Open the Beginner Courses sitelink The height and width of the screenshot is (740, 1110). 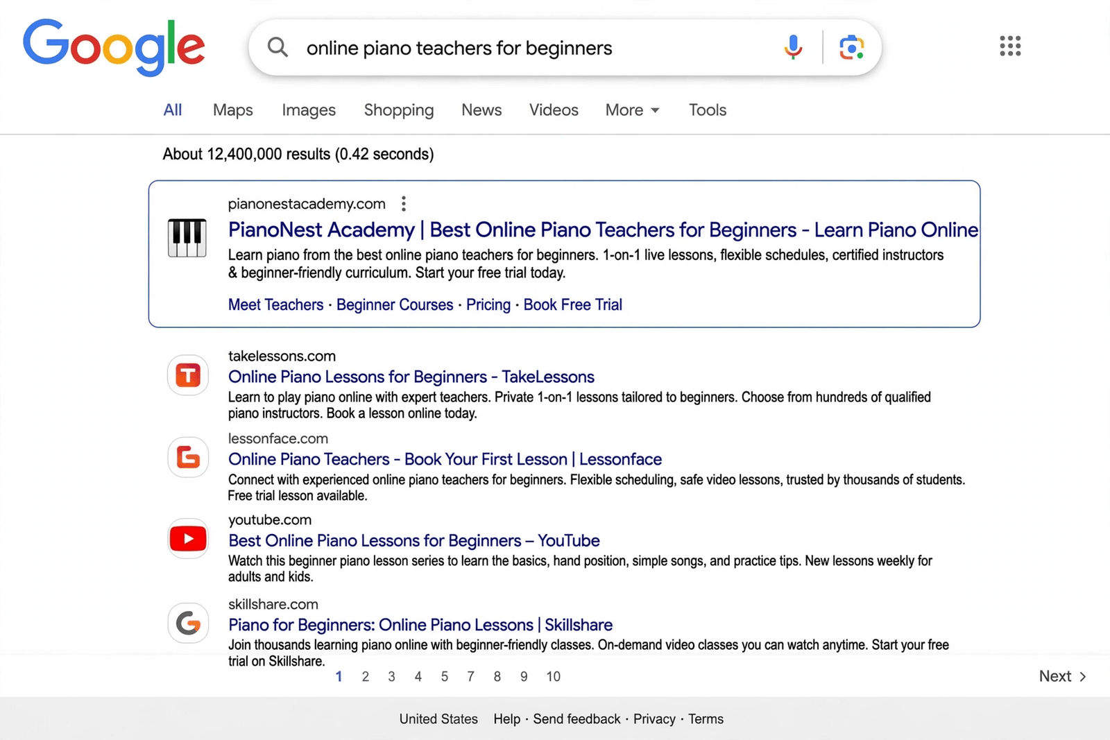tap(395, 304)
